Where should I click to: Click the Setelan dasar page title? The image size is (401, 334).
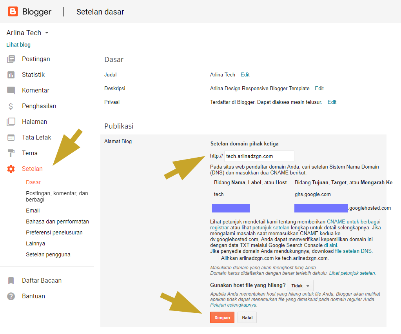[100, 12]
